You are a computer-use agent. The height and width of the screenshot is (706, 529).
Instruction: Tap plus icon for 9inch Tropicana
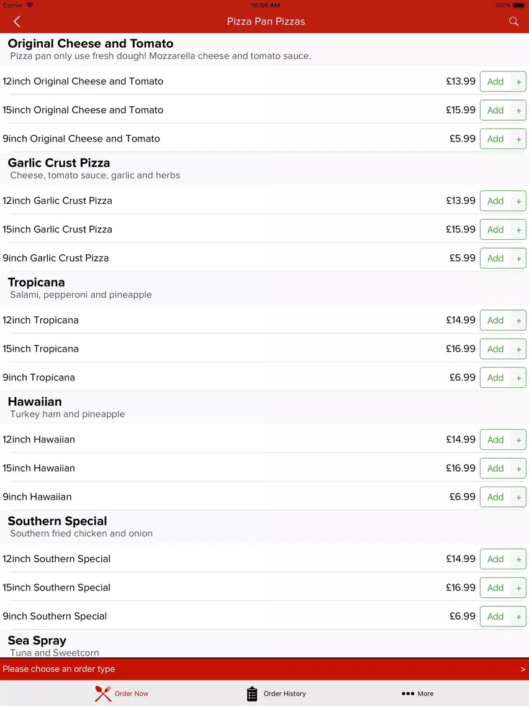click(518, 378)
